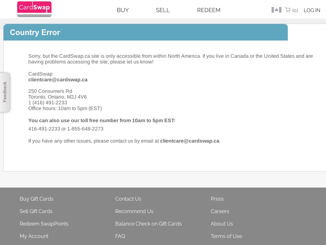This screenshot has height=245, width=326.
Task: Click Toronto, Ontario, M2J 4V6 line
Action: (58, 97)
